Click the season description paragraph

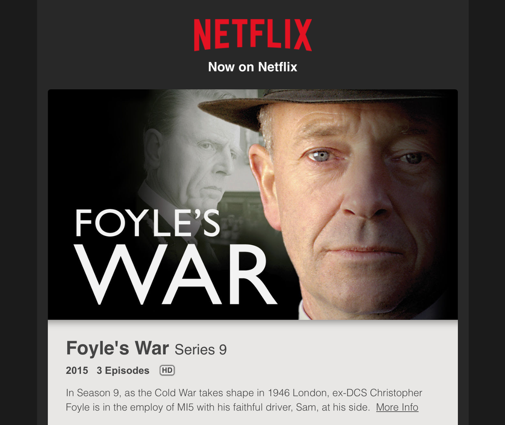pos(244,400)
